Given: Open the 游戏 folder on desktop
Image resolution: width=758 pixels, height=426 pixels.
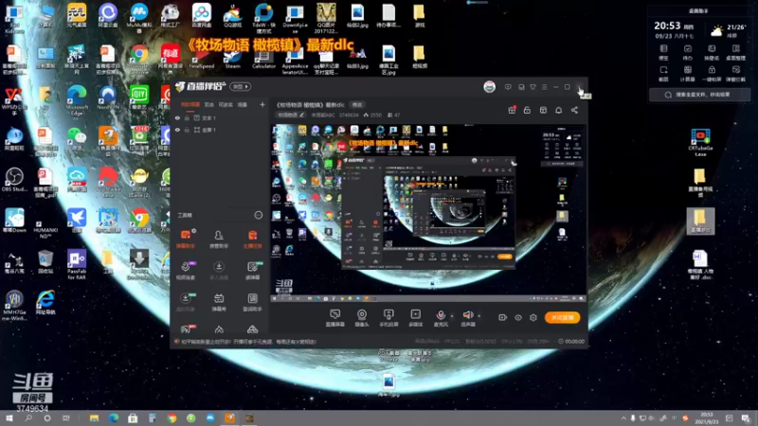Looking at the screenshot, I should (419, 16).
